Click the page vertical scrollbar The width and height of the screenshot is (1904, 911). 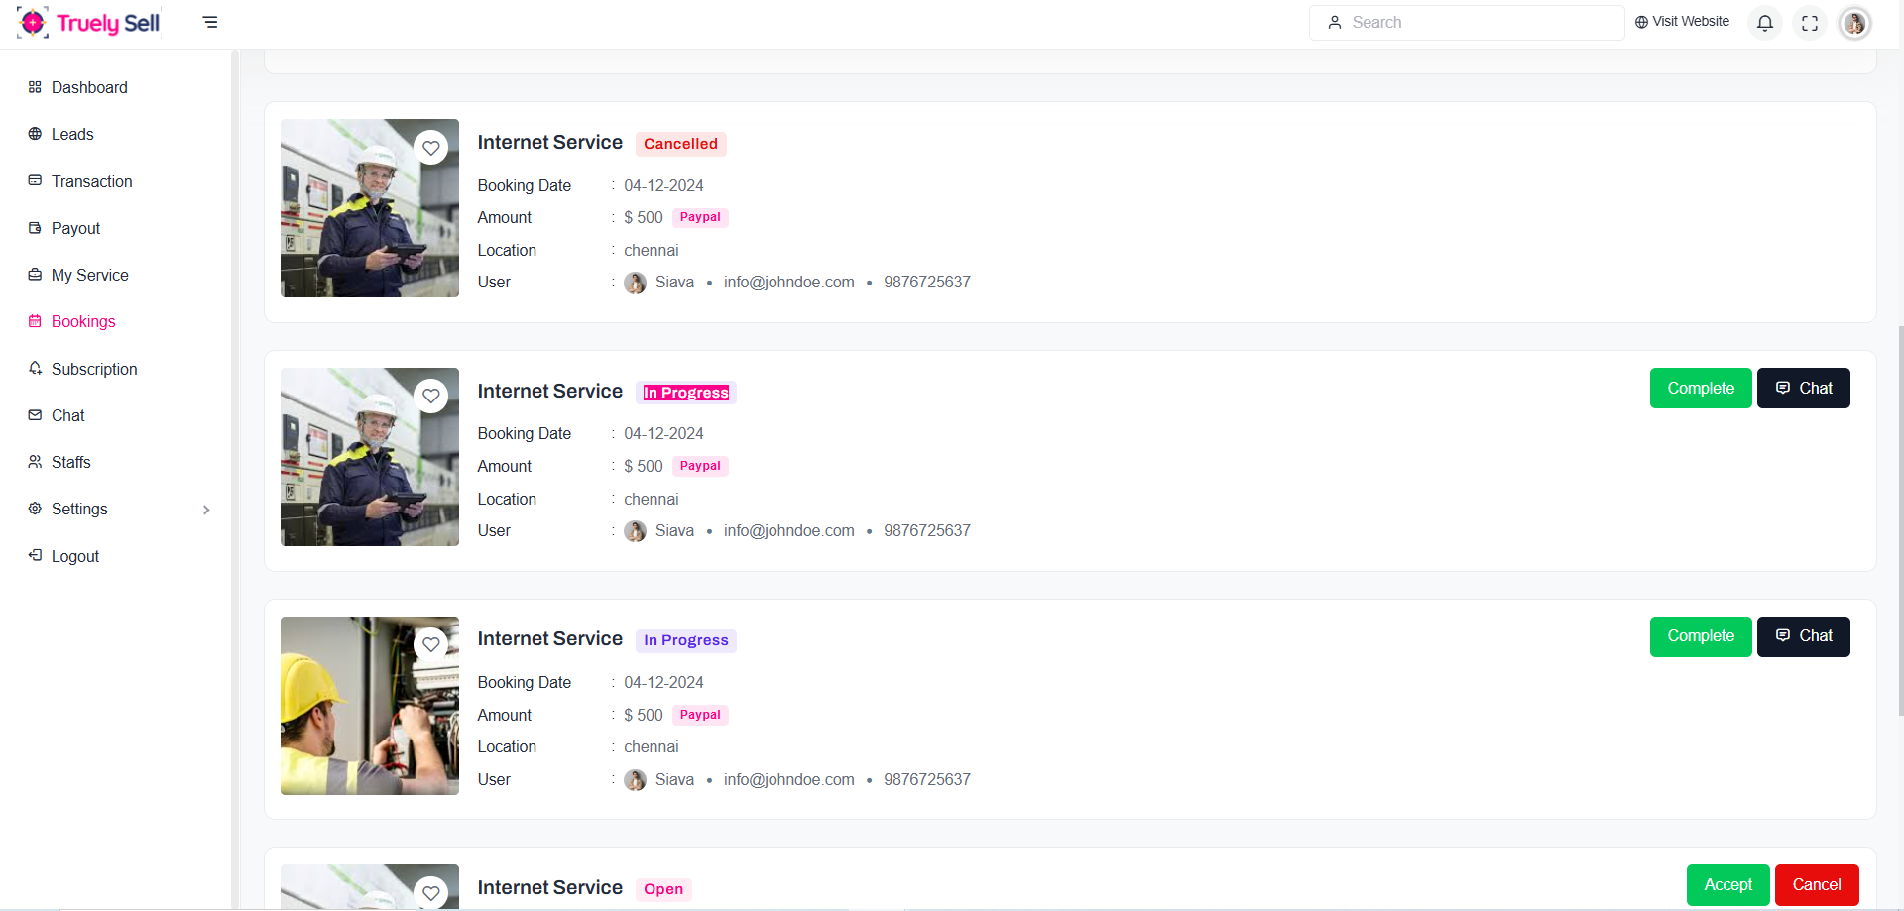1899,515
